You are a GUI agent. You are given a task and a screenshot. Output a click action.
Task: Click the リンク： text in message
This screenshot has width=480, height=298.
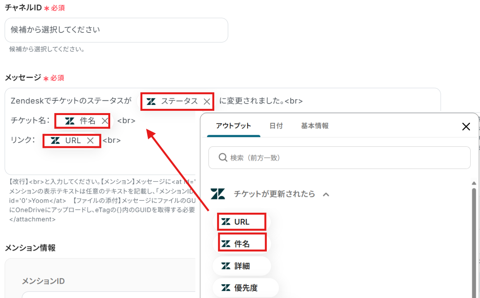(x=23, y=140)
